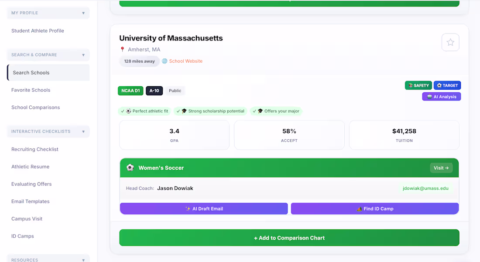Click the $41,258 Tuition stat card

point(404,135)
